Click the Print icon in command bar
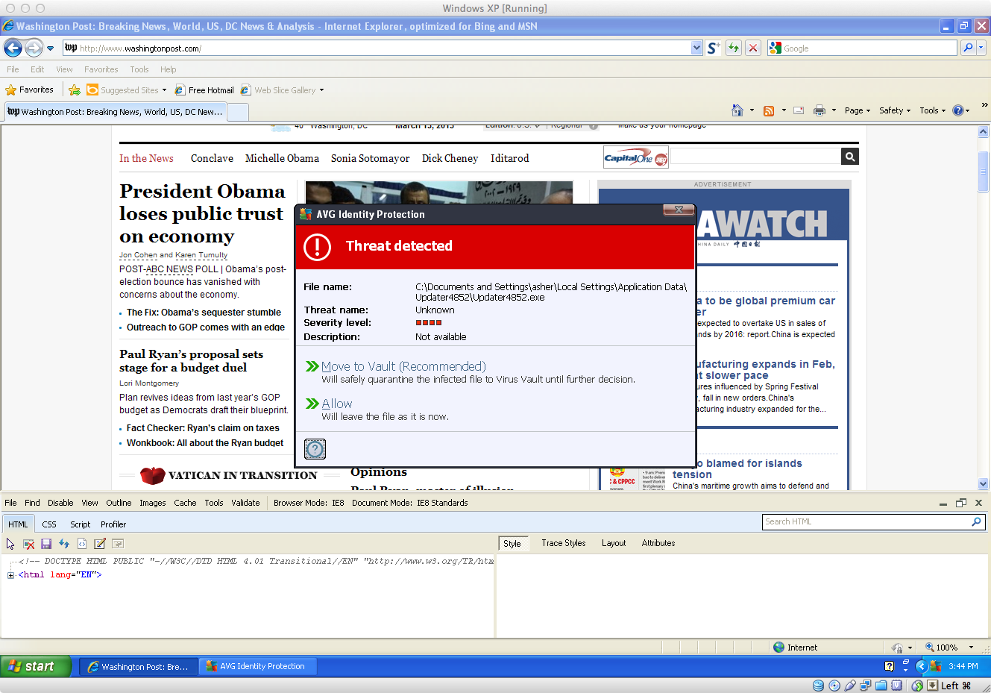This screenshot has height=693, width=991. 819,110
